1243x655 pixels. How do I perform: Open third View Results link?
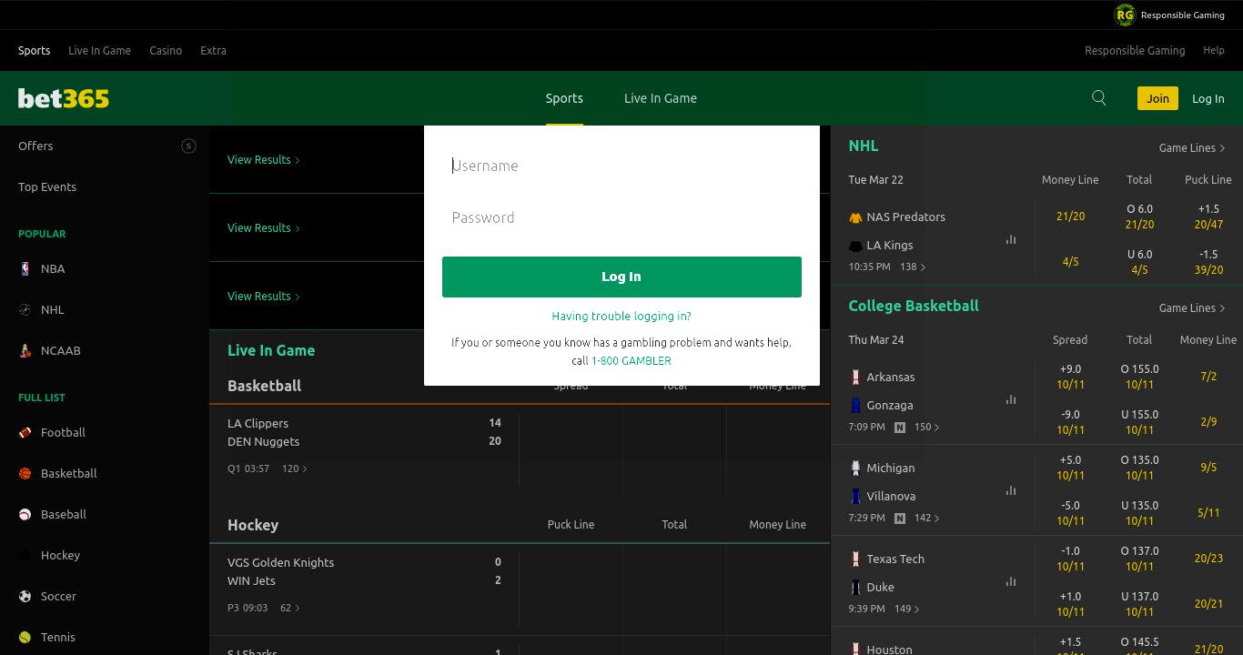tap(264, 296)
